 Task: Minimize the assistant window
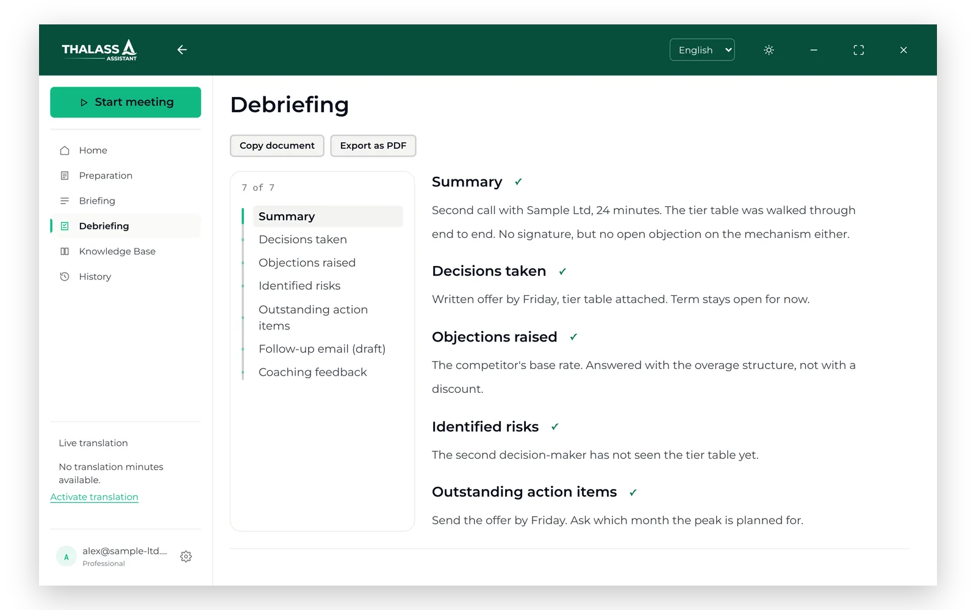(x=814, y=50)
